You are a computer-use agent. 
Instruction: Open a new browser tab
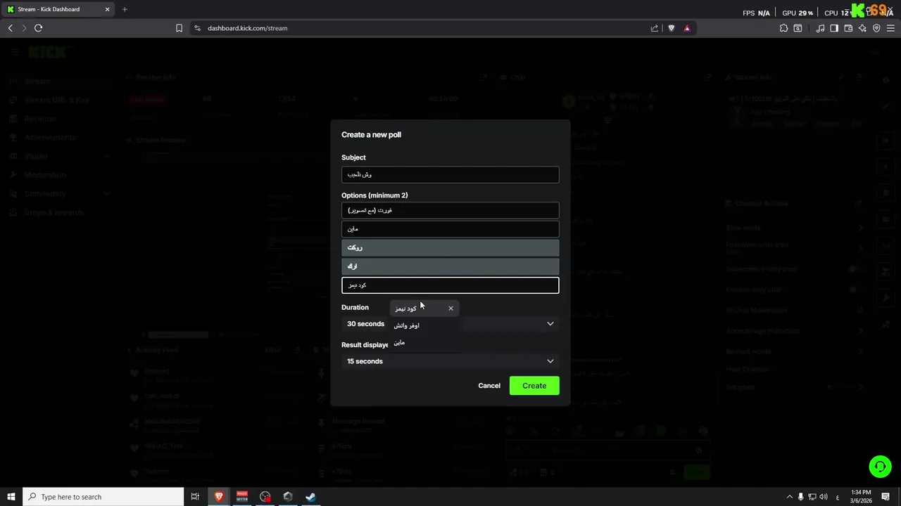[125, 9]
